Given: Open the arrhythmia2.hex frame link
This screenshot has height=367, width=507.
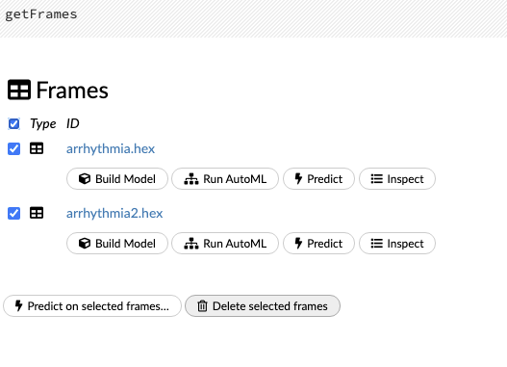Looking at the screenshot, I should [114, 213].
